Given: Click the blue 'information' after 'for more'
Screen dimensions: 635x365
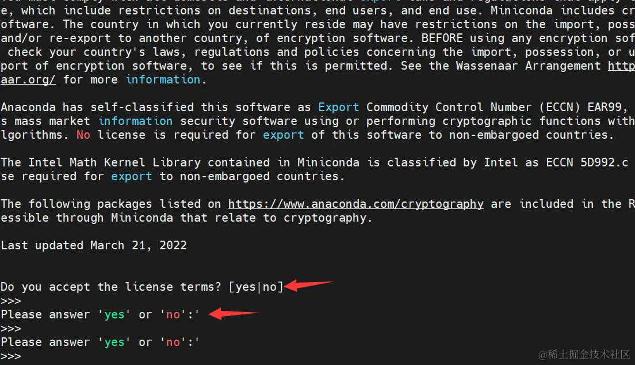Looking at the screenshot, I should click(x=163, y=79).
